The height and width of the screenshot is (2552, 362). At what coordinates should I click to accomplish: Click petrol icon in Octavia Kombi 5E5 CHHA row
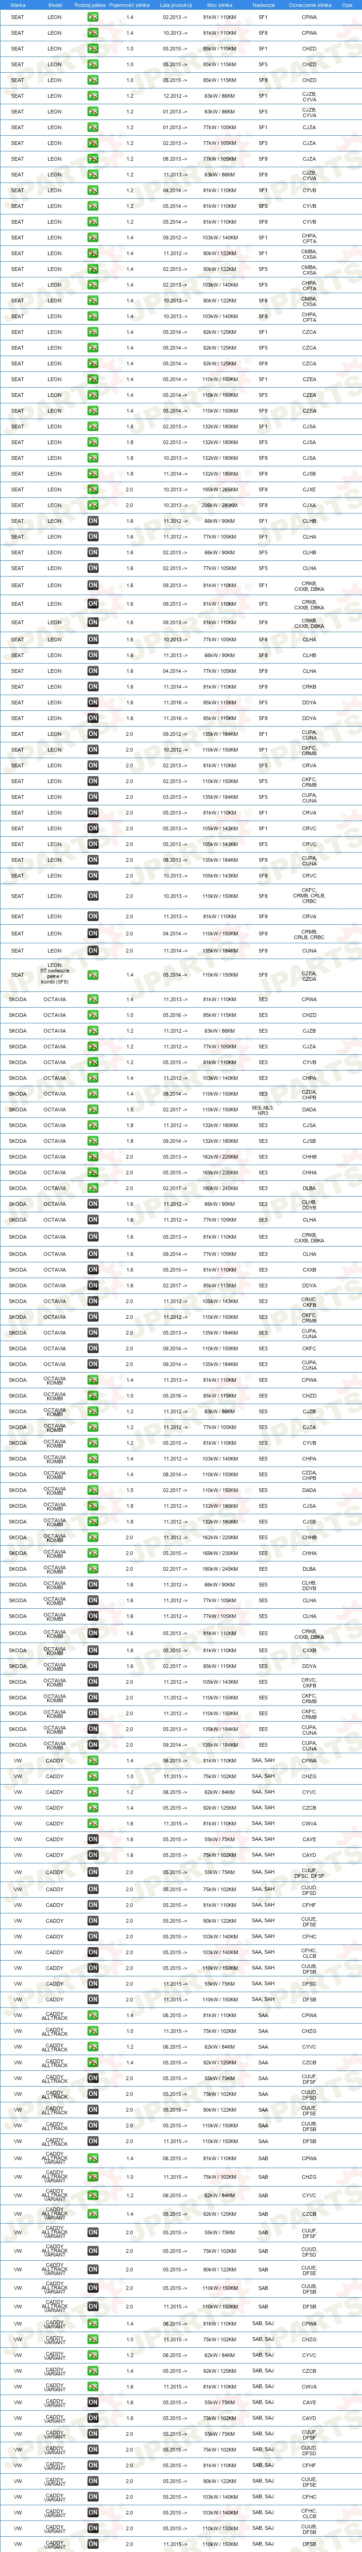pos(92,1554)
